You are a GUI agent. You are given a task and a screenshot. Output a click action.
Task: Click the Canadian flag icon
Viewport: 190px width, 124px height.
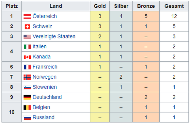click(x=27, y=57)
